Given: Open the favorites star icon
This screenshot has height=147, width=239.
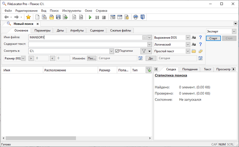Looking at the screenshot, I should tap(28, 17).
